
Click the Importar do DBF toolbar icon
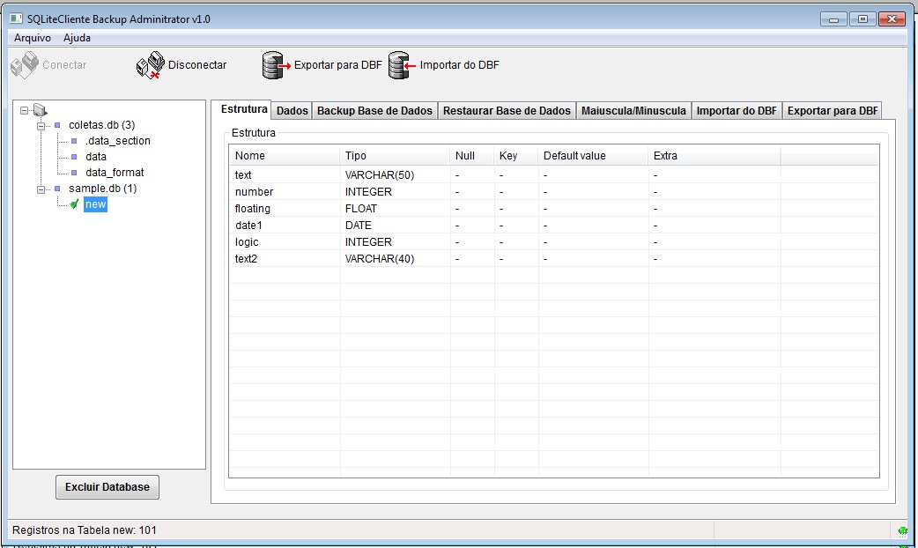tap(402, 65)
